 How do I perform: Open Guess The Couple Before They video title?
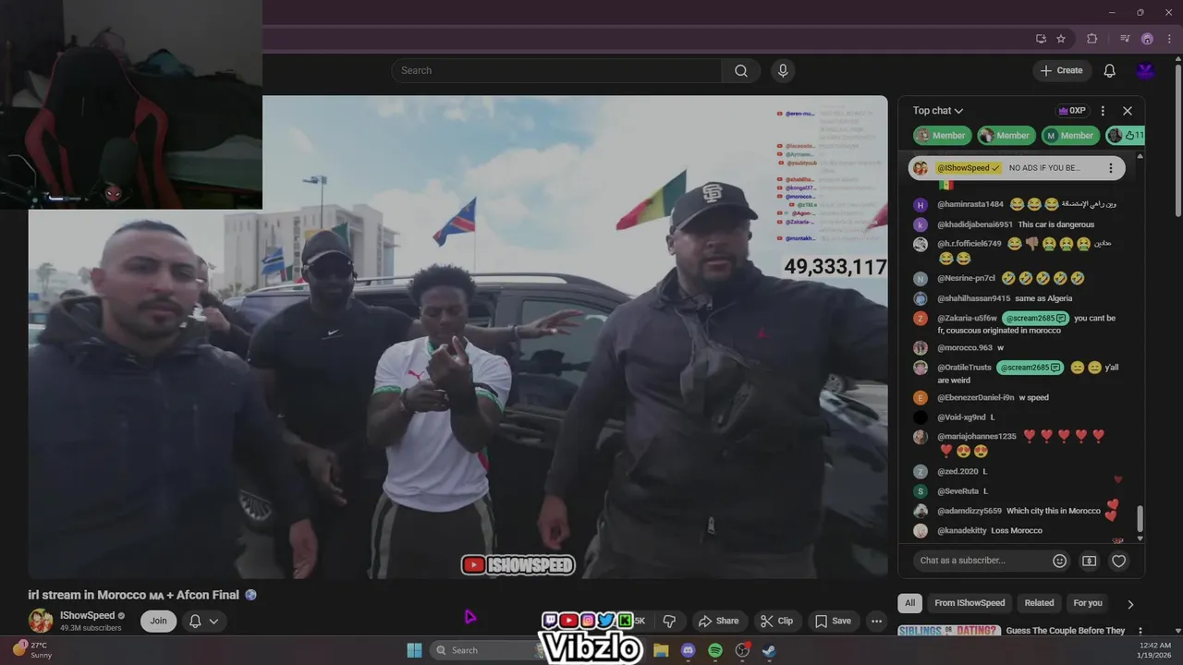(x=1066, y=631)
